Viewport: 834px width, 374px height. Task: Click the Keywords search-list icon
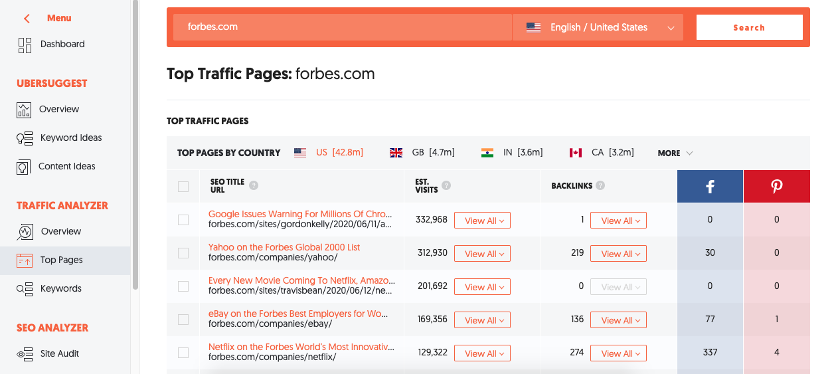pos(25,289)
